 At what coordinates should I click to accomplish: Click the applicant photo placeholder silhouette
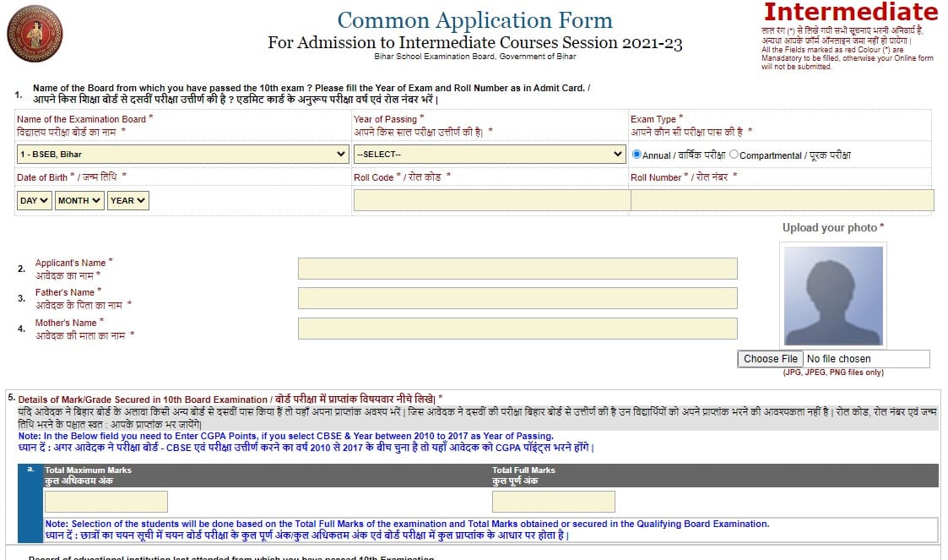pos(833,296)
